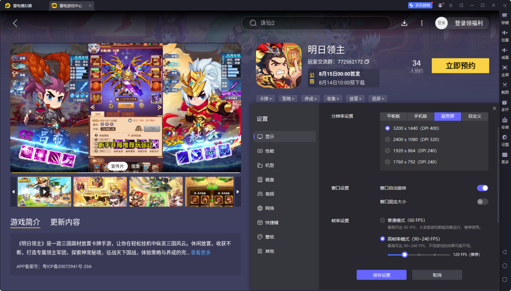Select 3200 x 1440 (DPI 400) resolution
The height and width of the screenshot is (291, 511).
tap(387, 128)
